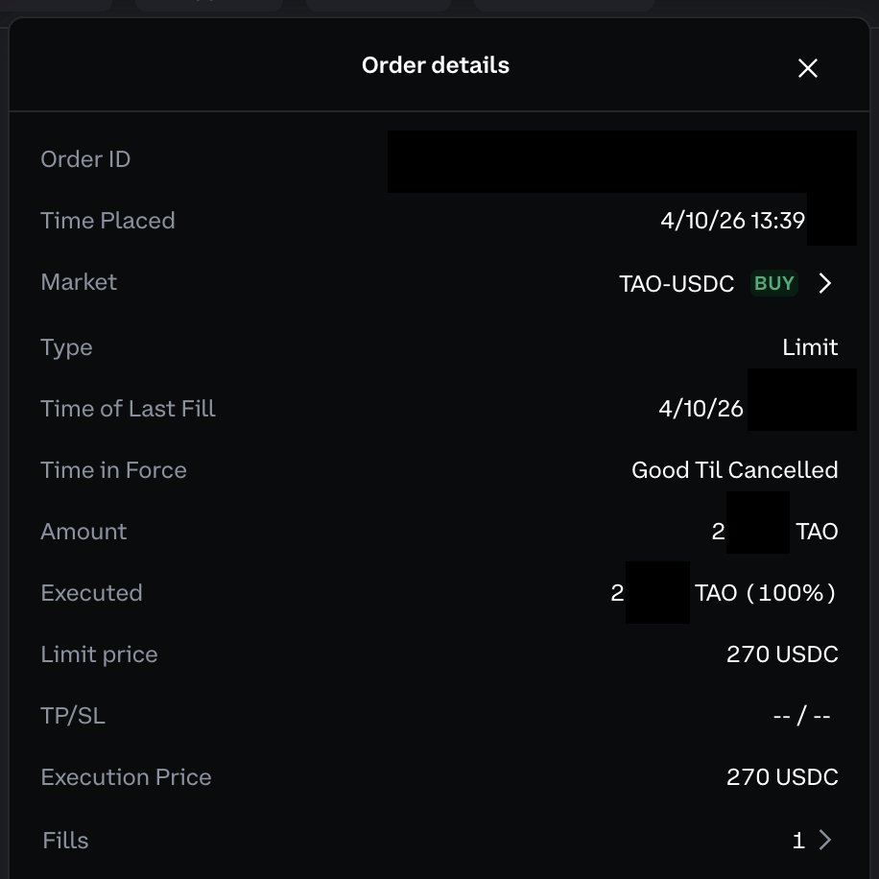This screenshot has width=879, height=879.
Task: Click the TP/SL -- / -- value
Action: (801, 716)
